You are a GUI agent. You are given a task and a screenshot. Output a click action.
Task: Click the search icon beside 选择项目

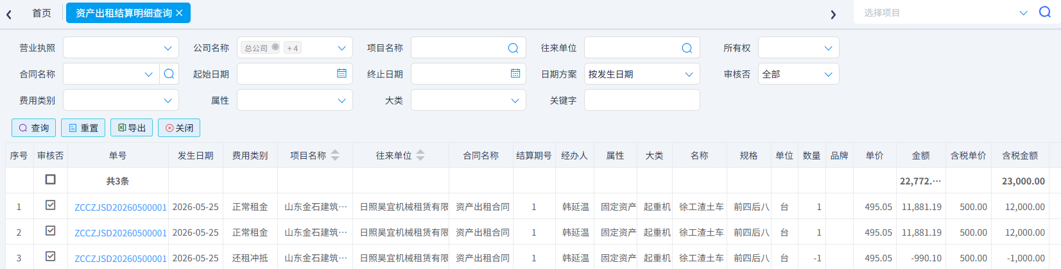pos(1045,12)
